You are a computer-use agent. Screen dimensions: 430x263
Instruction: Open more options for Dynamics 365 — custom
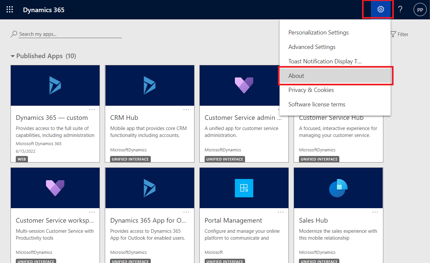pyautogui.click(x=92, y=109)
